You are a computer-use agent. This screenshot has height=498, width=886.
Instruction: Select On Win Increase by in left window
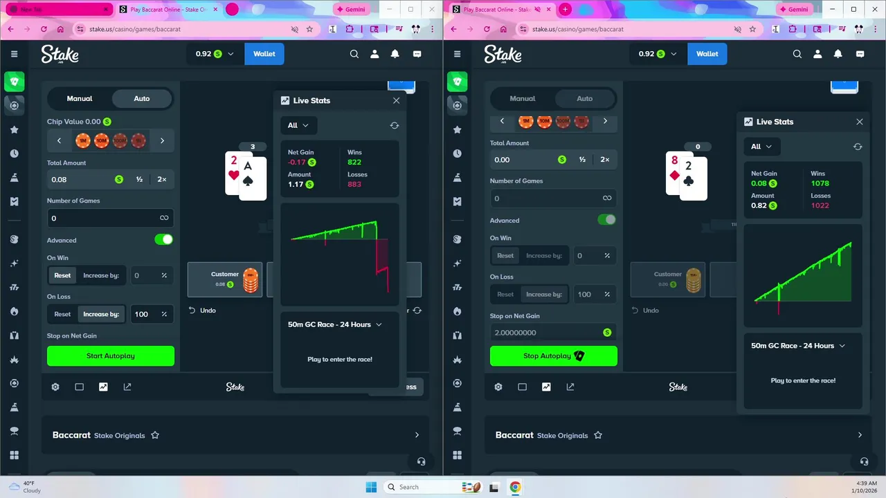pos(101,275)
